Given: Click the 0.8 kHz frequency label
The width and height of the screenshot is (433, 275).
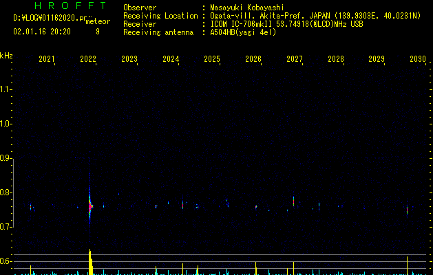Looking at the screenshot, I should coord(6,192).
